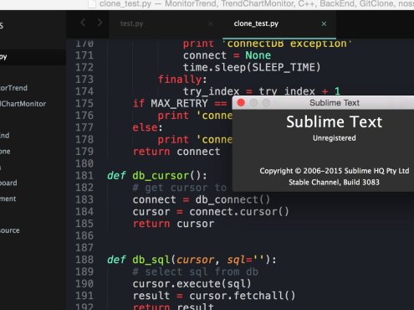Viewport: 414px width, 310px height.
Task: Click the '# select sql from db' comment
Action: tap(195, 272)
